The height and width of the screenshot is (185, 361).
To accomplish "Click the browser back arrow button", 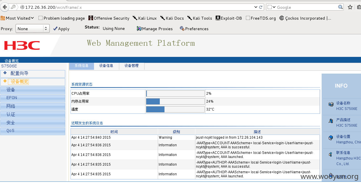I will (4, 7).
